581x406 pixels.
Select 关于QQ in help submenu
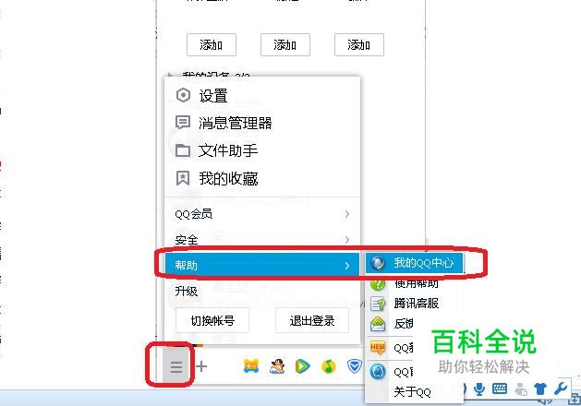coord(412,392)
